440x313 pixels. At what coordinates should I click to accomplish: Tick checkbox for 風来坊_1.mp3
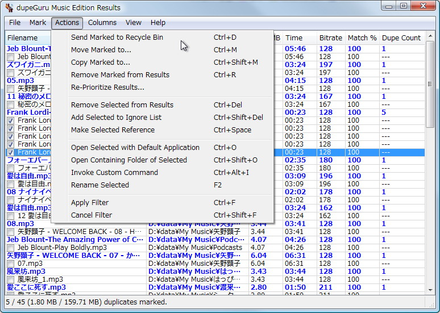10,279
